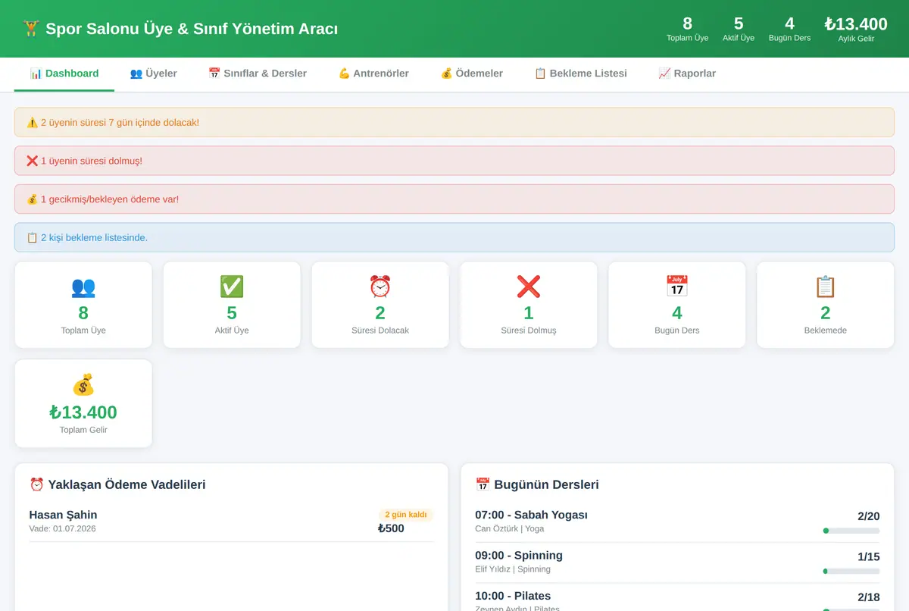Click the warning about memberships expiring in 7 days

coord(454,122)
